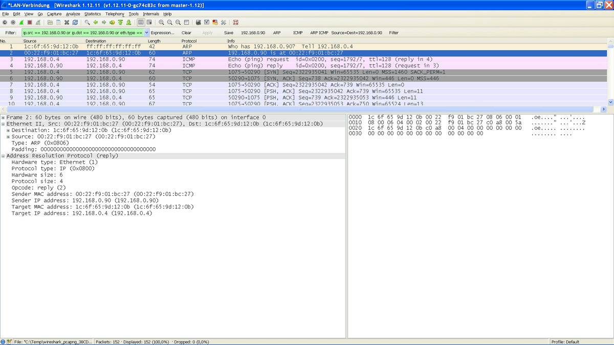Edit capture filters icon
The width and height of the screenshot is (614, 345).
tap(199, 22)
